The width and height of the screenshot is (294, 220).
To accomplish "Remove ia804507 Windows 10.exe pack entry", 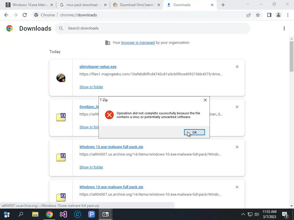I will click(x=237, y=147).
